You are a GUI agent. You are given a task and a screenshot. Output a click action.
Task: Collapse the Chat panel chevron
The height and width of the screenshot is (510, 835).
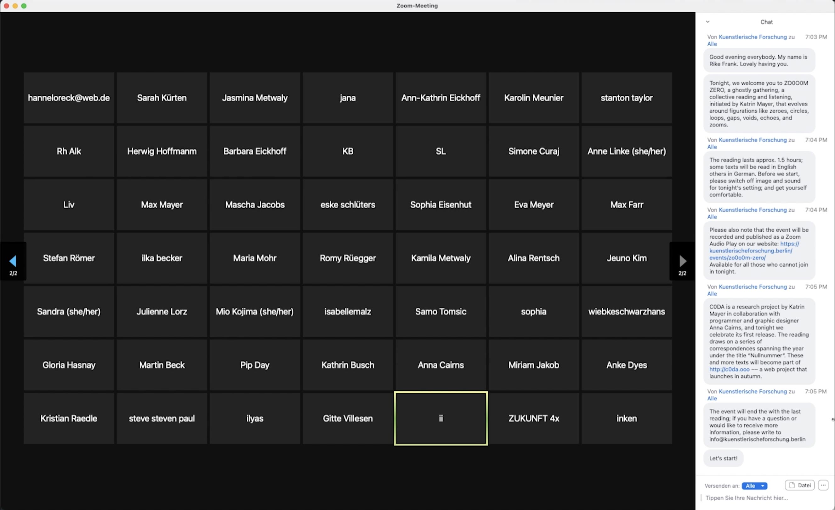click(707, 22)
